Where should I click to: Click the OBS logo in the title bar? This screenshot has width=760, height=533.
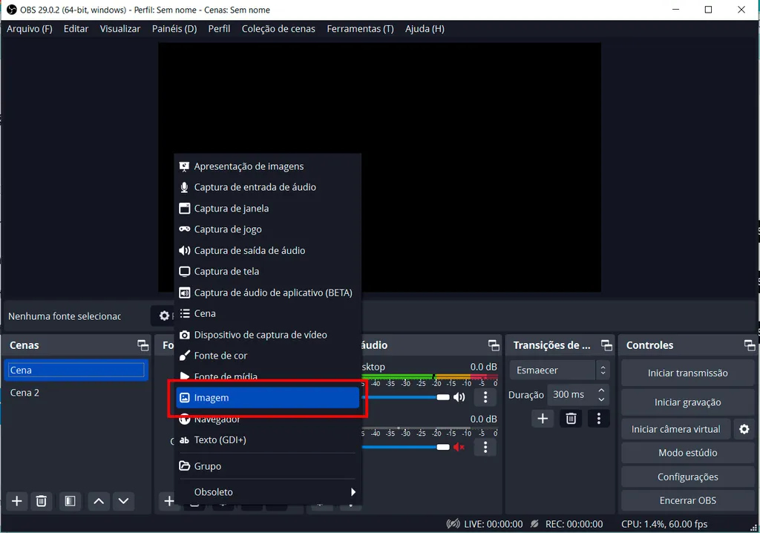[12, 10]
